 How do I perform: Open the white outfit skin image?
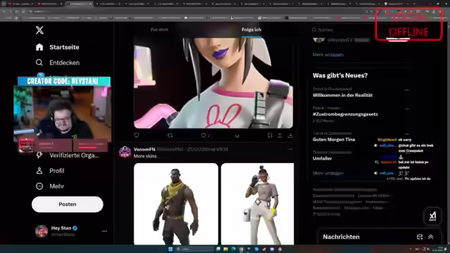coord(257,204)
